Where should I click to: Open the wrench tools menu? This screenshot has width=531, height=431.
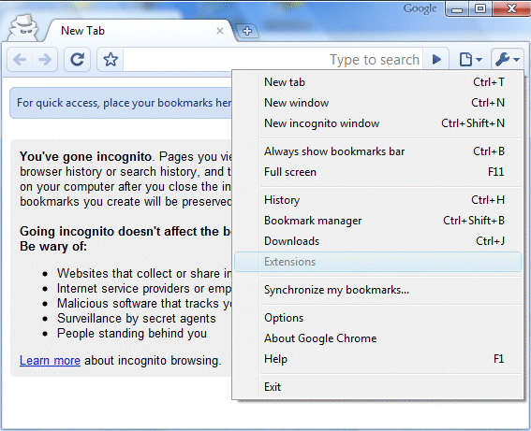click(507, 60)
